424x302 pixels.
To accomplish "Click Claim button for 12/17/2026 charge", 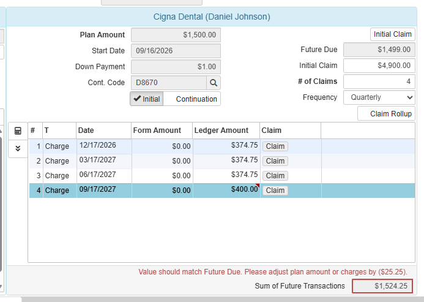I will point(275,146).
